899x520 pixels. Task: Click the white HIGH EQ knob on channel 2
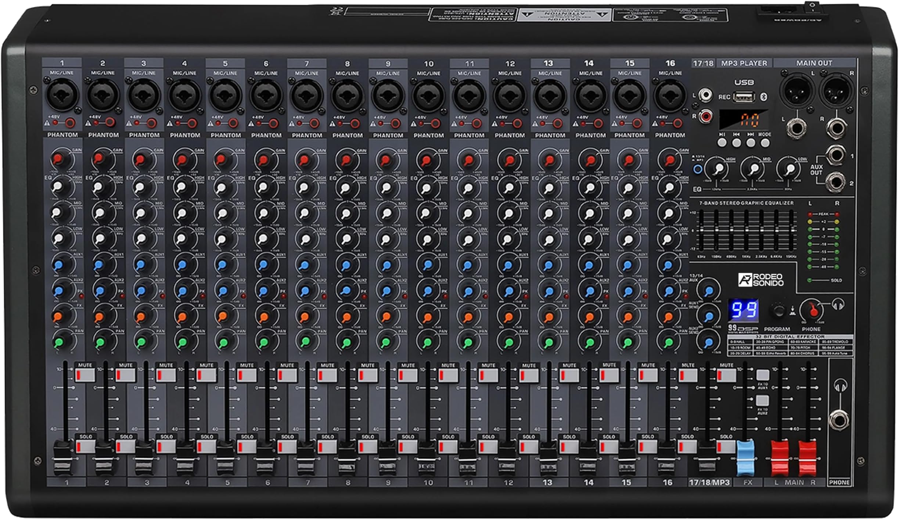tap(100, 187)
